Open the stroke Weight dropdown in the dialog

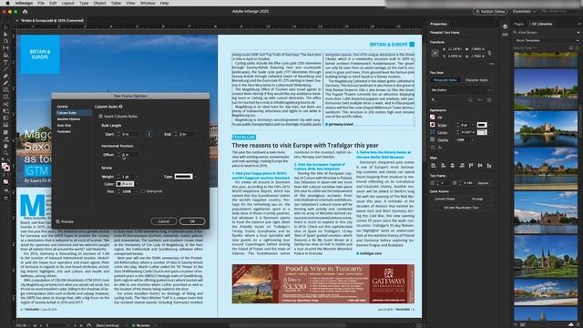point(137,177)
